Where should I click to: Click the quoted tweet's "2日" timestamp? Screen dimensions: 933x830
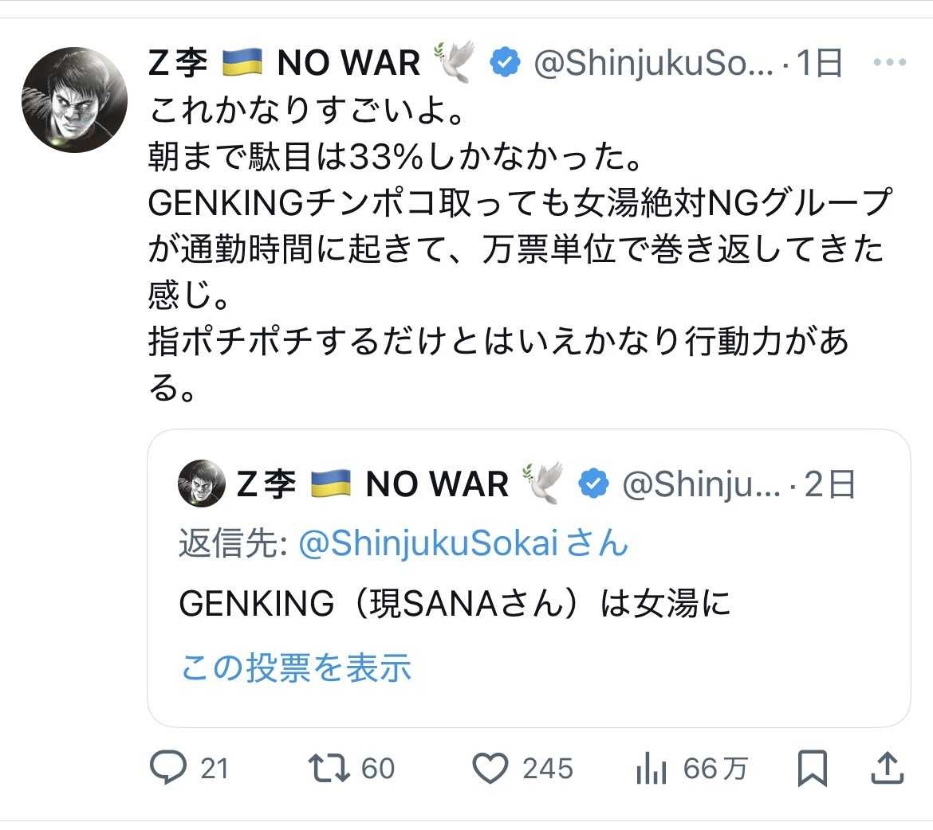[830, 484]
